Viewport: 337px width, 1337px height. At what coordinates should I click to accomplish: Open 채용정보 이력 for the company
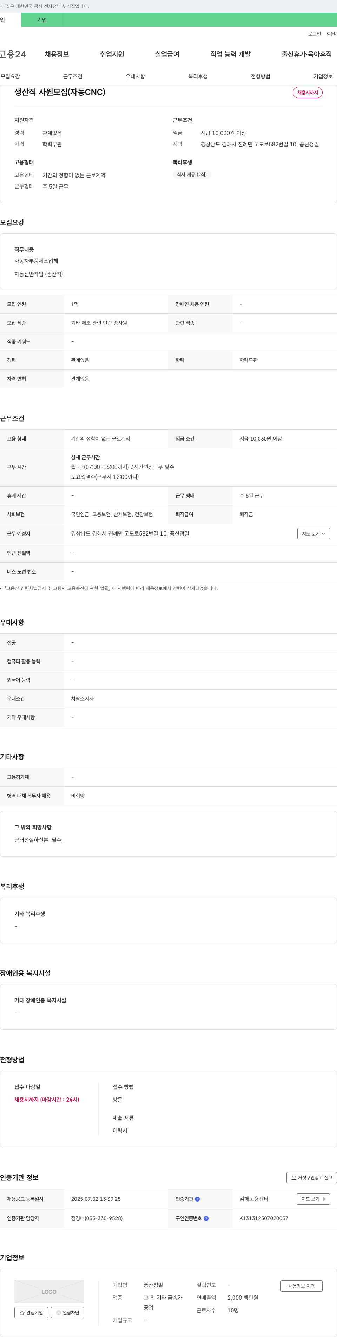[x=301, y=1286]
